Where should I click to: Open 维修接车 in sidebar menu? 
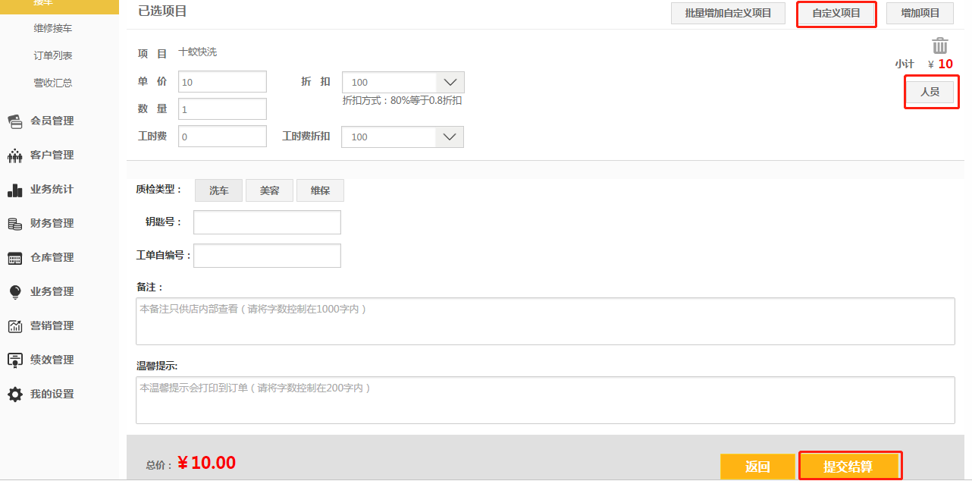coord(53,28)
